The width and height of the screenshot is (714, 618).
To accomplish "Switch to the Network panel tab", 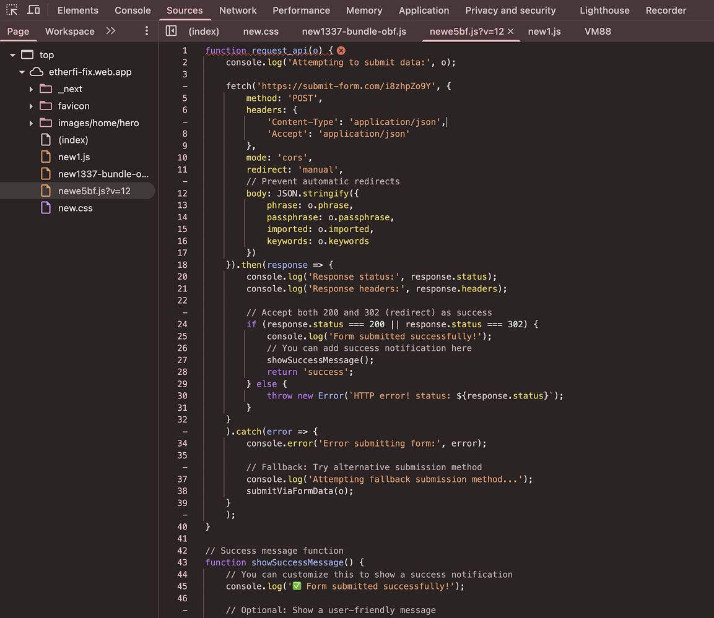I will pyautogui.click(x=238, y=11).
